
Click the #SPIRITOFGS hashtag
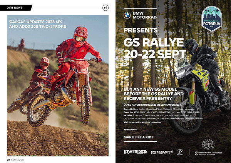coord(130,130)
